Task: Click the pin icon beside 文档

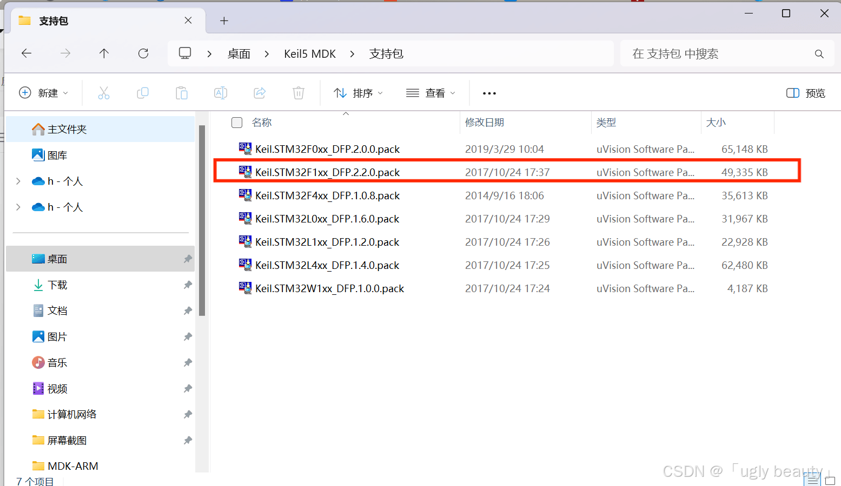Action: [188, 310]
